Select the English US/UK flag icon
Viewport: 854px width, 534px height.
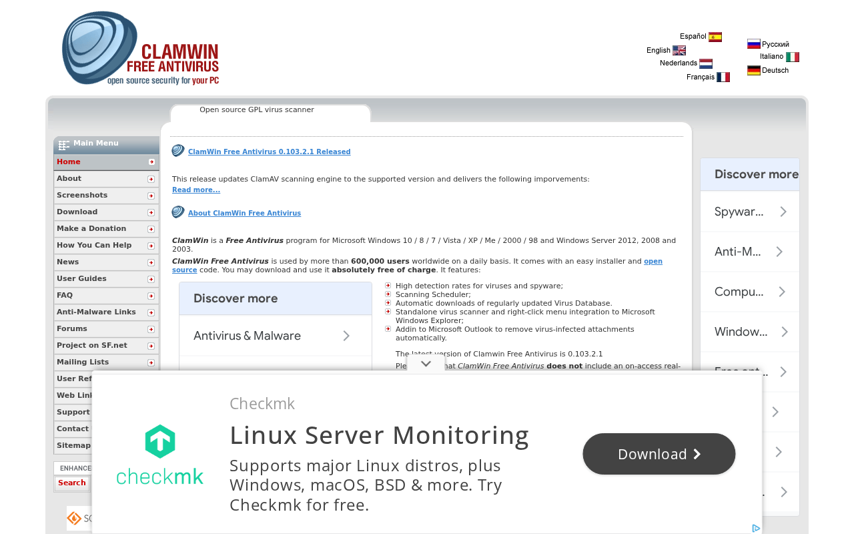coord(679,50)
